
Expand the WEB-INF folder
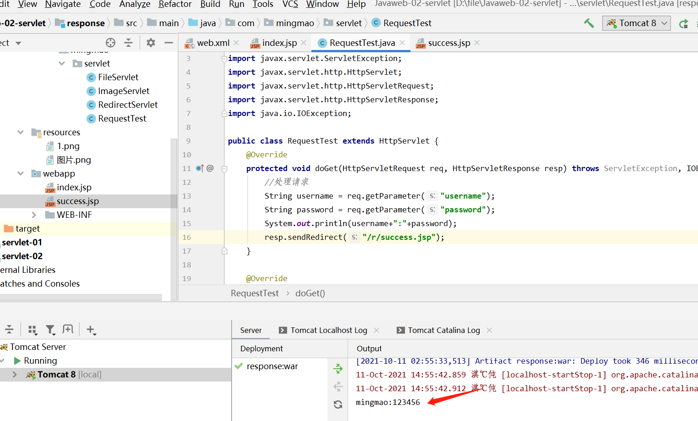pos(34,215)
